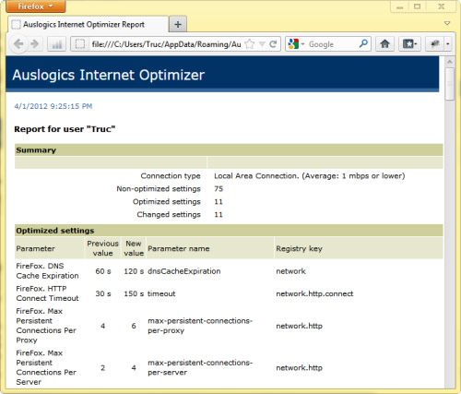Click max-persistent-connections-per-proxy parameter name
The image size is (461, 394).
(200, 326)
